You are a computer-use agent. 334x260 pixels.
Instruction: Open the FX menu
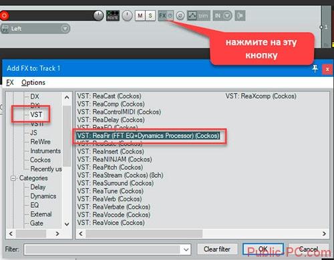10,83
